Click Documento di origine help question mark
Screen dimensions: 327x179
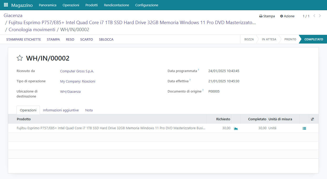point(203,90)
